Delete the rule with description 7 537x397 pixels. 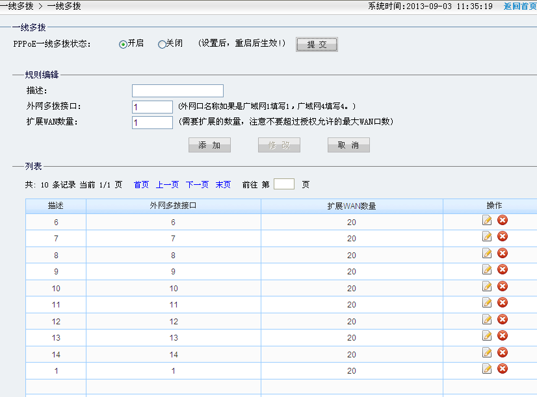click(503, 237)
